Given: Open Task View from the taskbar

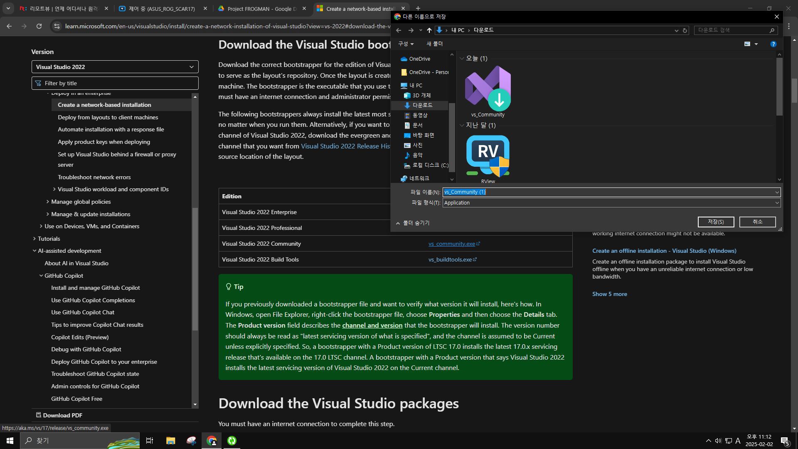Looking at the screenshot, I should click(x=150, y=441).
